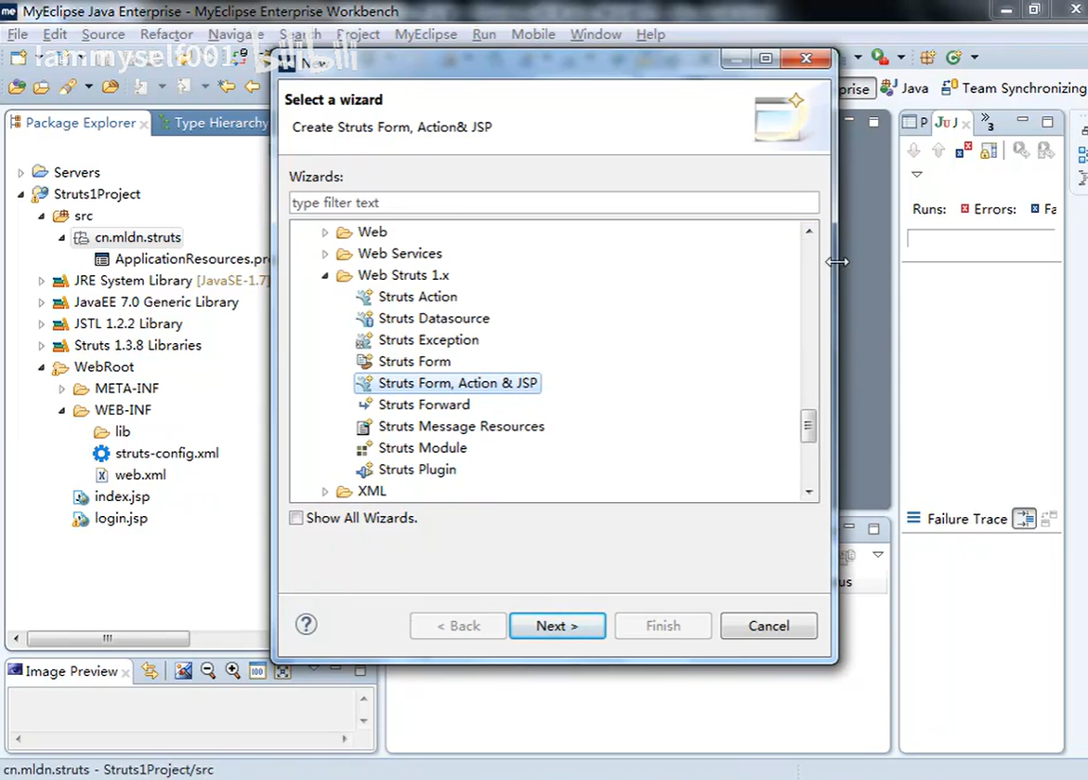Enable the Show All Wizards checkbox

(x=296, y=518)
